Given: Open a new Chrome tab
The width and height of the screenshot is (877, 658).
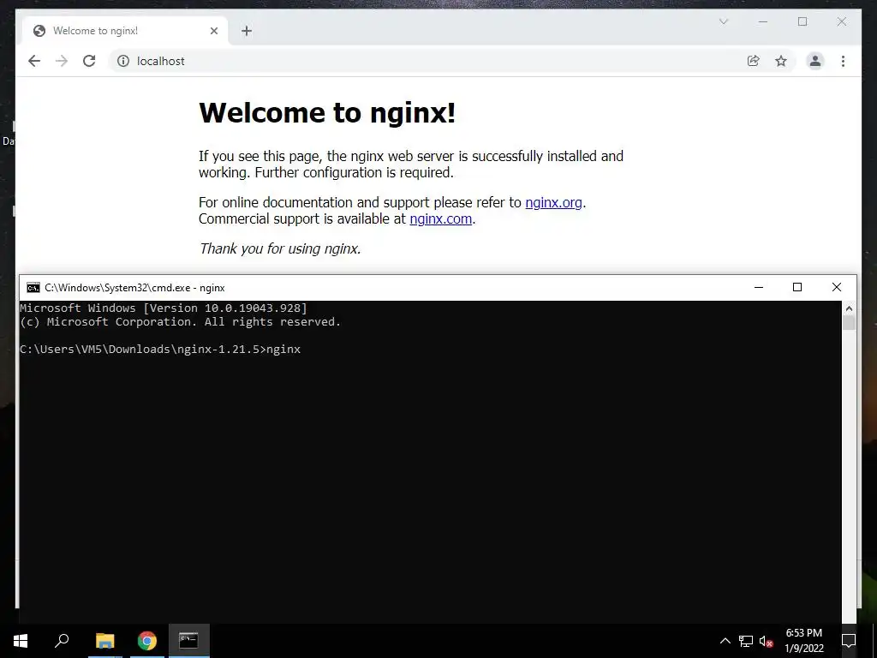Looking at the screenshot, I should tap(247, 31).
